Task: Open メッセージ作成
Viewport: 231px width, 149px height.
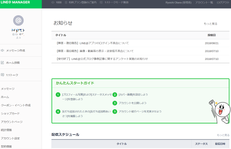Action: [x=16, y=50]
